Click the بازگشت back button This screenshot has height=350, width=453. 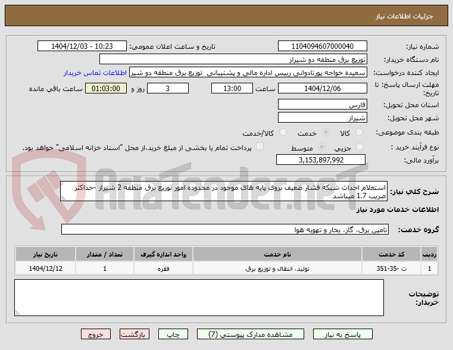click(x=135, y=334)
